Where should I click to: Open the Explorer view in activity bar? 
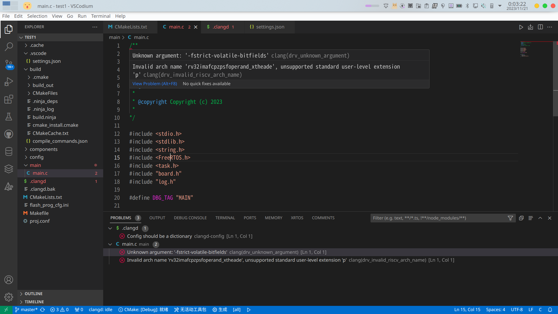click(x=9, y=29)
